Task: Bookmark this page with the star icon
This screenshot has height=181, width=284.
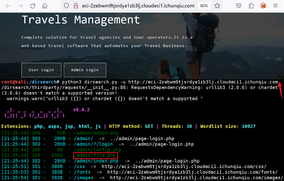Action: 217,6
